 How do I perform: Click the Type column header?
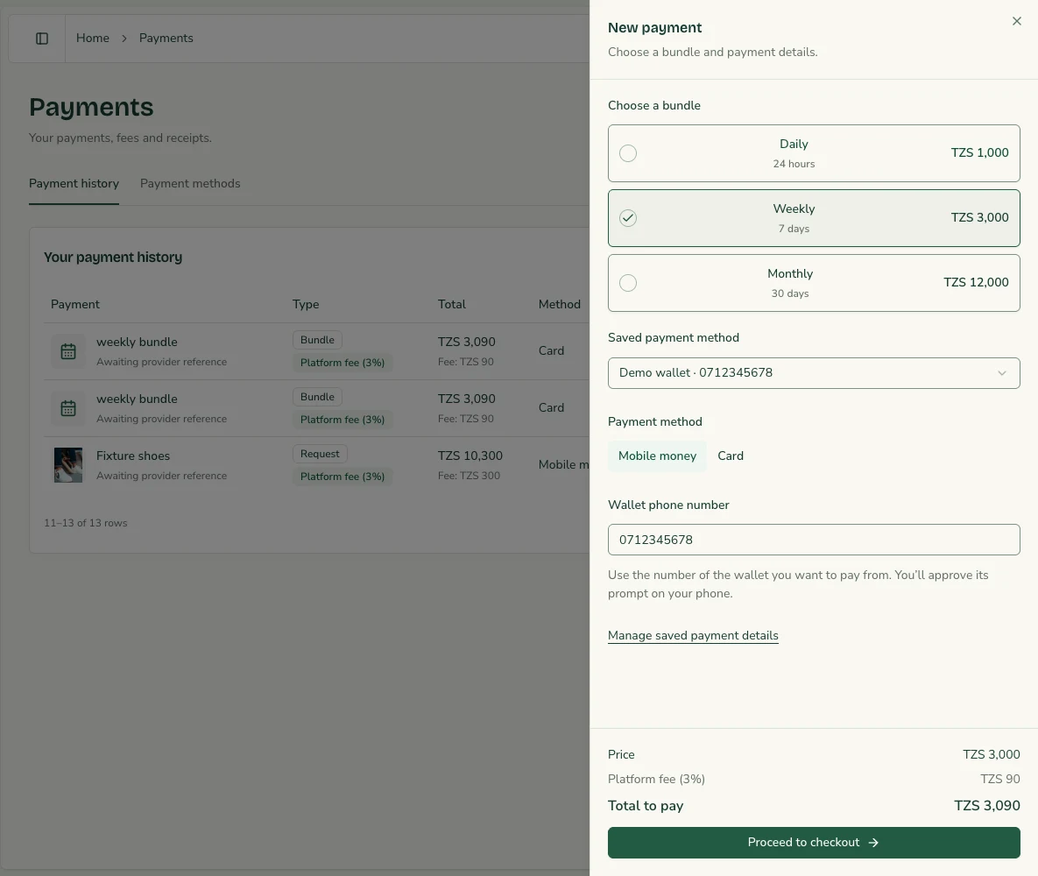tap(306, 304)
